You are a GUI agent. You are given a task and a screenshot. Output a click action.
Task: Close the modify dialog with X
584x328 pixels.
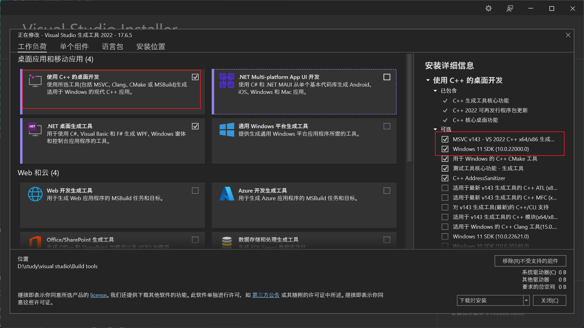[568, 35]
